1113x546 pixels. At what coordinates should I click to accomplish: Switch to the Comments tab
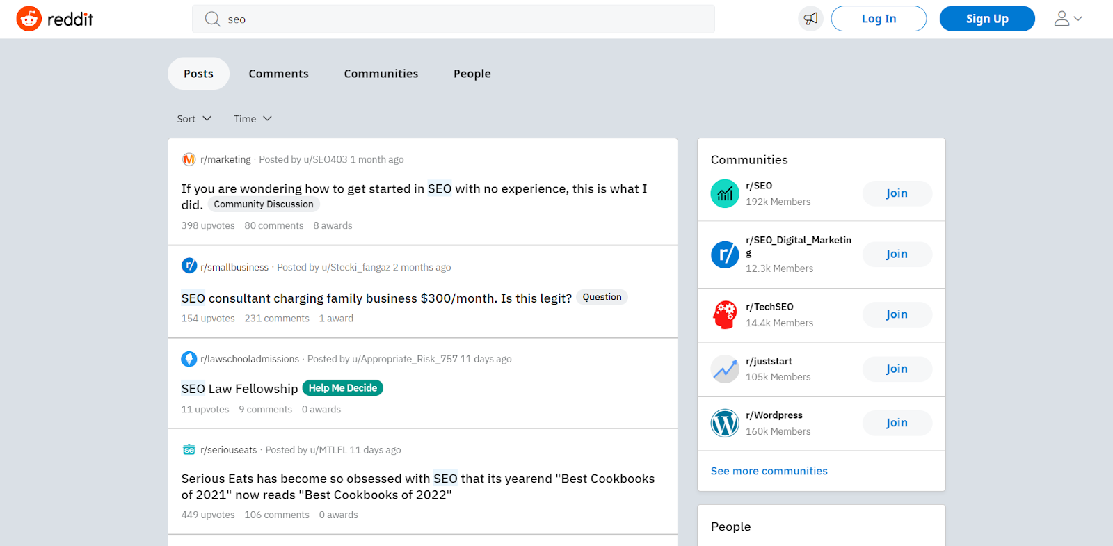pos(278,74)
